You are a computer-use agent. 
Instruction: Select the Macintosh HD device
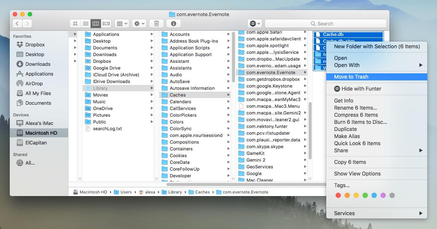pyautogui.click(x=40, y=133)
